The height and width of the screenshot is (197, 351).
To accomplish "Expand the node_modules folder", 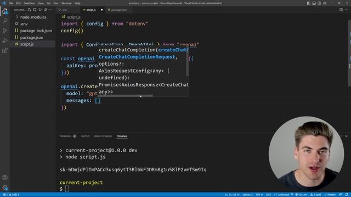I will pyautogui.click(x=33, y=17).
